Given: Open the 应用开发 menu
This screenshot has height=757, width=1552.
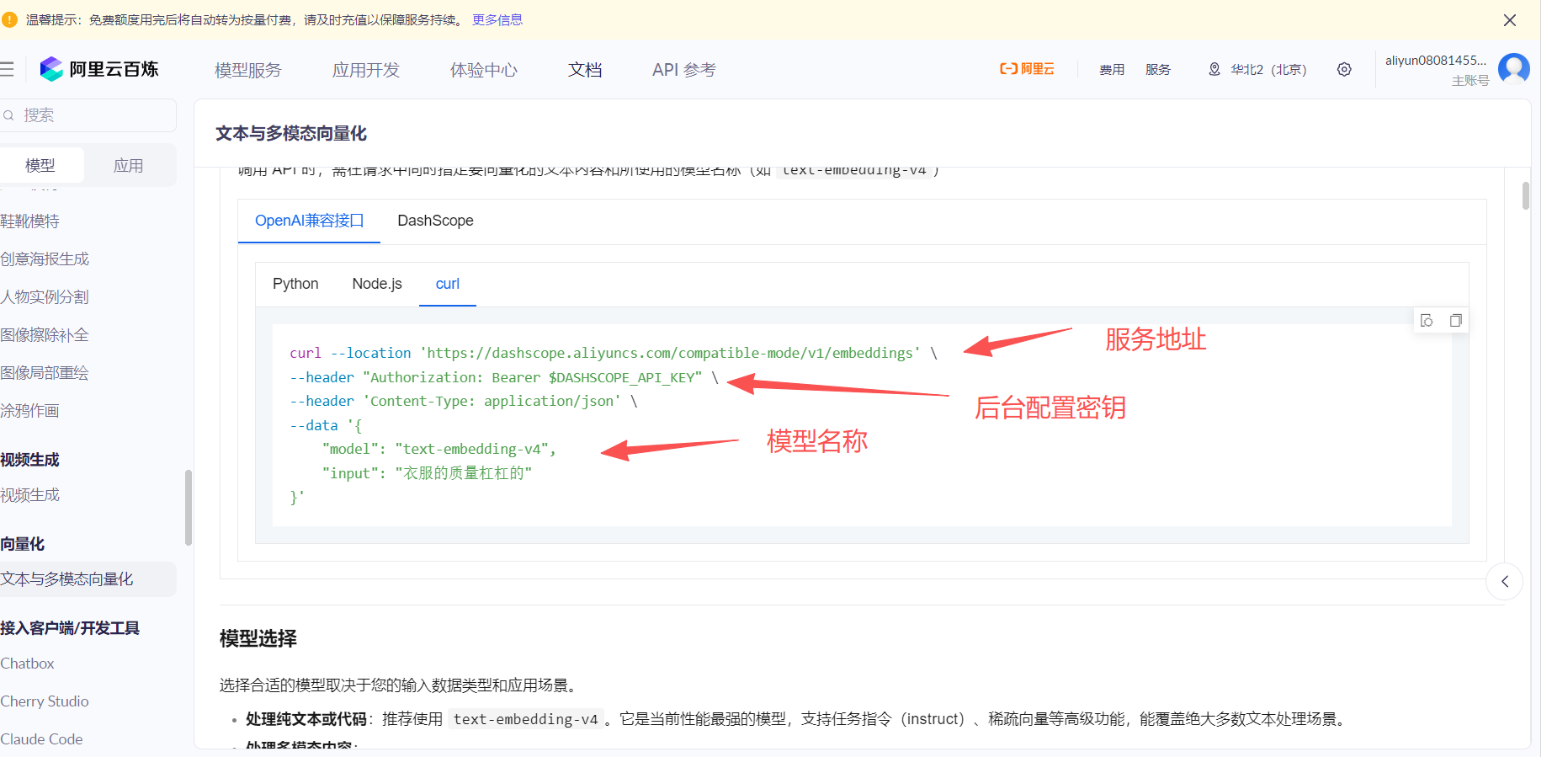Looking at the screenshot, I should pyautogui.click(x=366, y=70).
